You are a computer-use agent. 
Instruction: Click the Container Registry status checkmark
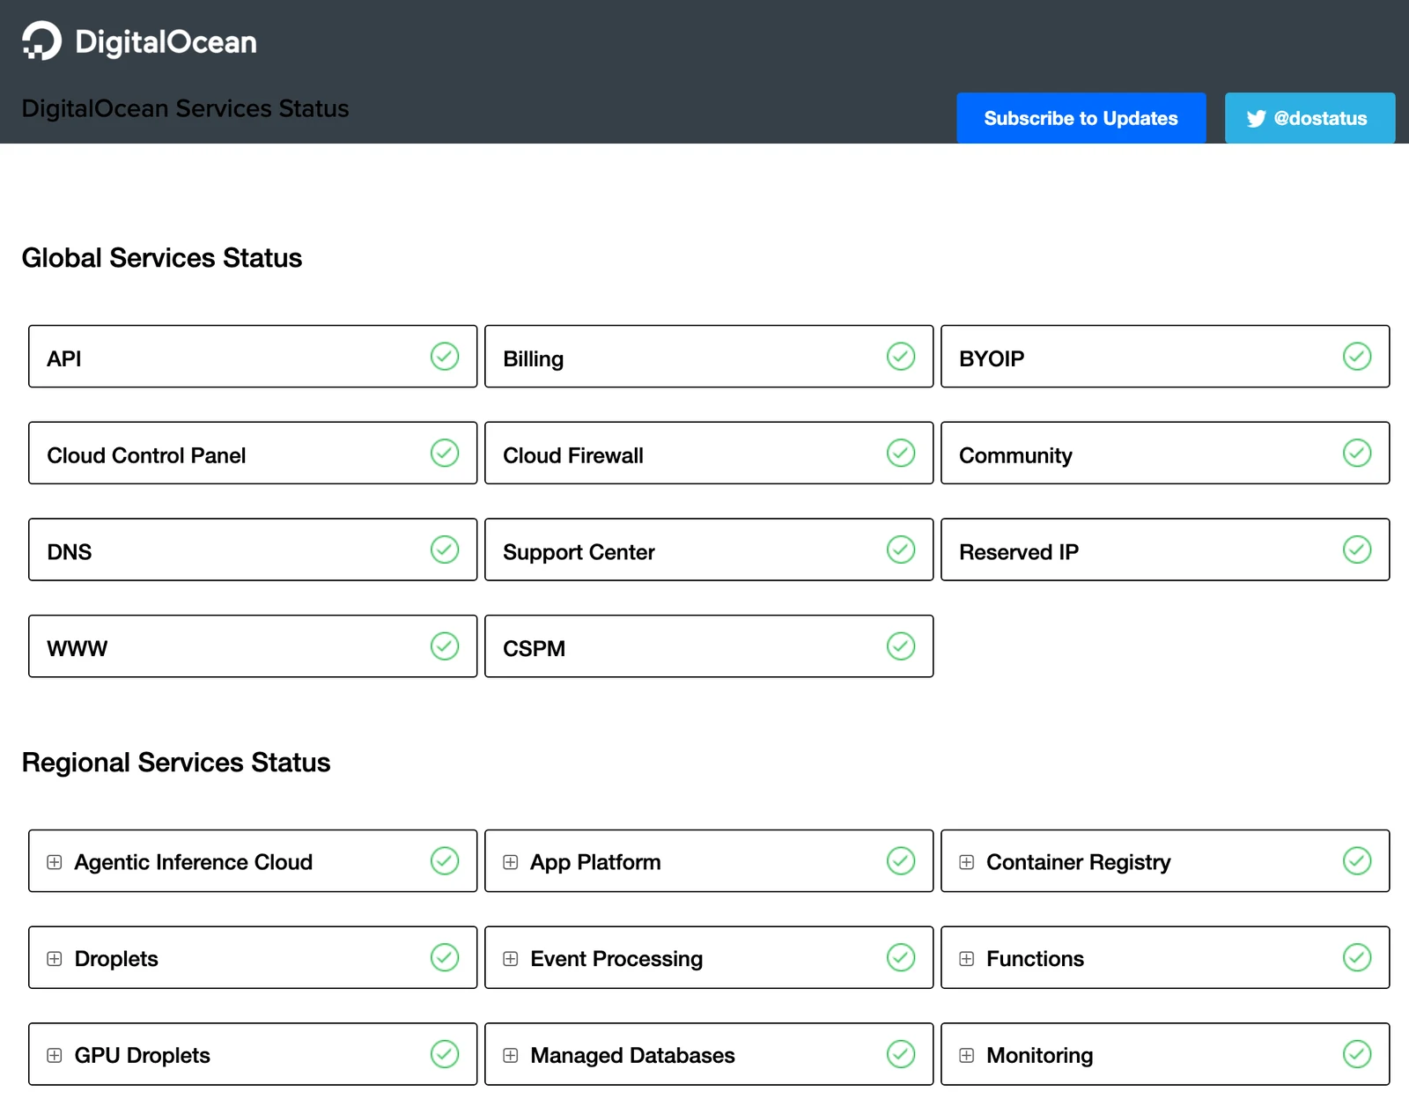coord(1357,861)
